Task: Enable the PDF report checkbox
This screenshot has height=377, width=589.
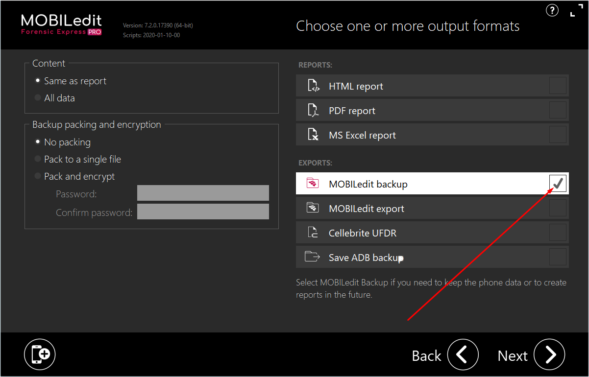Action: tap(558, 110)
